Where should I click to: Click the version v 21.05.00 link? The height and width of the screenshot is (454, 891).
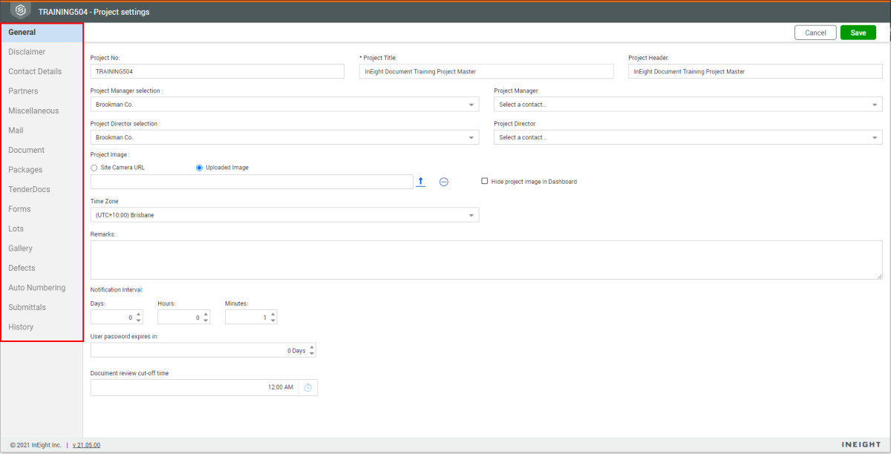[86, 445]
